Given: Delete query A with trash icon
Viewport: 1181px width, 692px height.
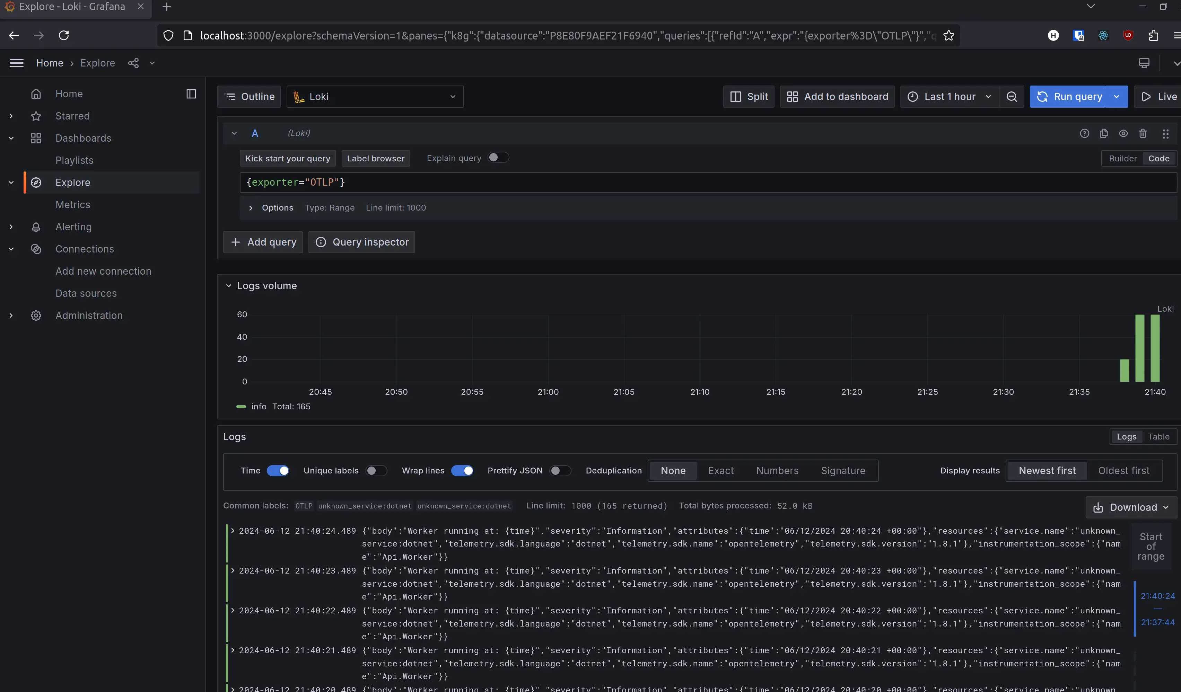Looking at the screenshot, I should pos(1143,134).
